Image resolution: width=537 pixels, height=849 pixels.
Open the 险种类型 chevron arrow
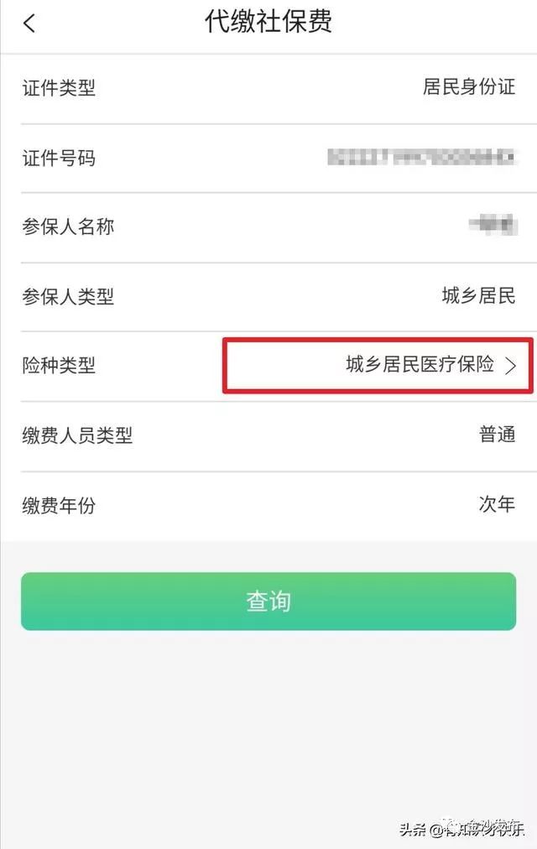point(510,366)
